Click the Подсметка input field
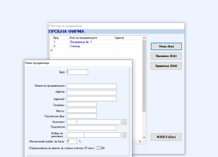218x157 pixels. click(x=92, y=128)
